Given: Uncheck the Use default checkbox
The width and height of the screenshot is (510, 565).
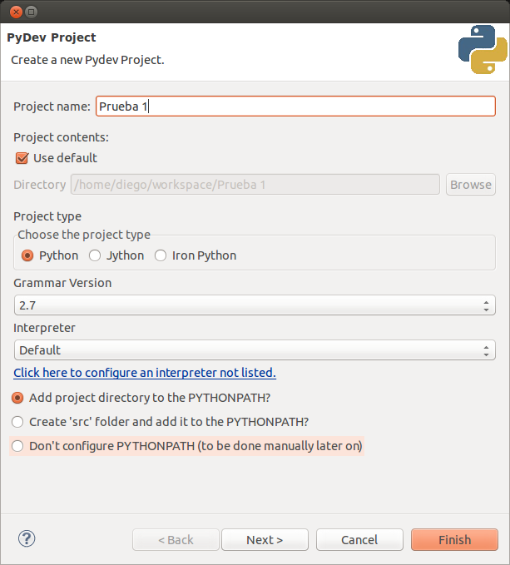Looking at the screenshot, I should (x=22, y=158).
